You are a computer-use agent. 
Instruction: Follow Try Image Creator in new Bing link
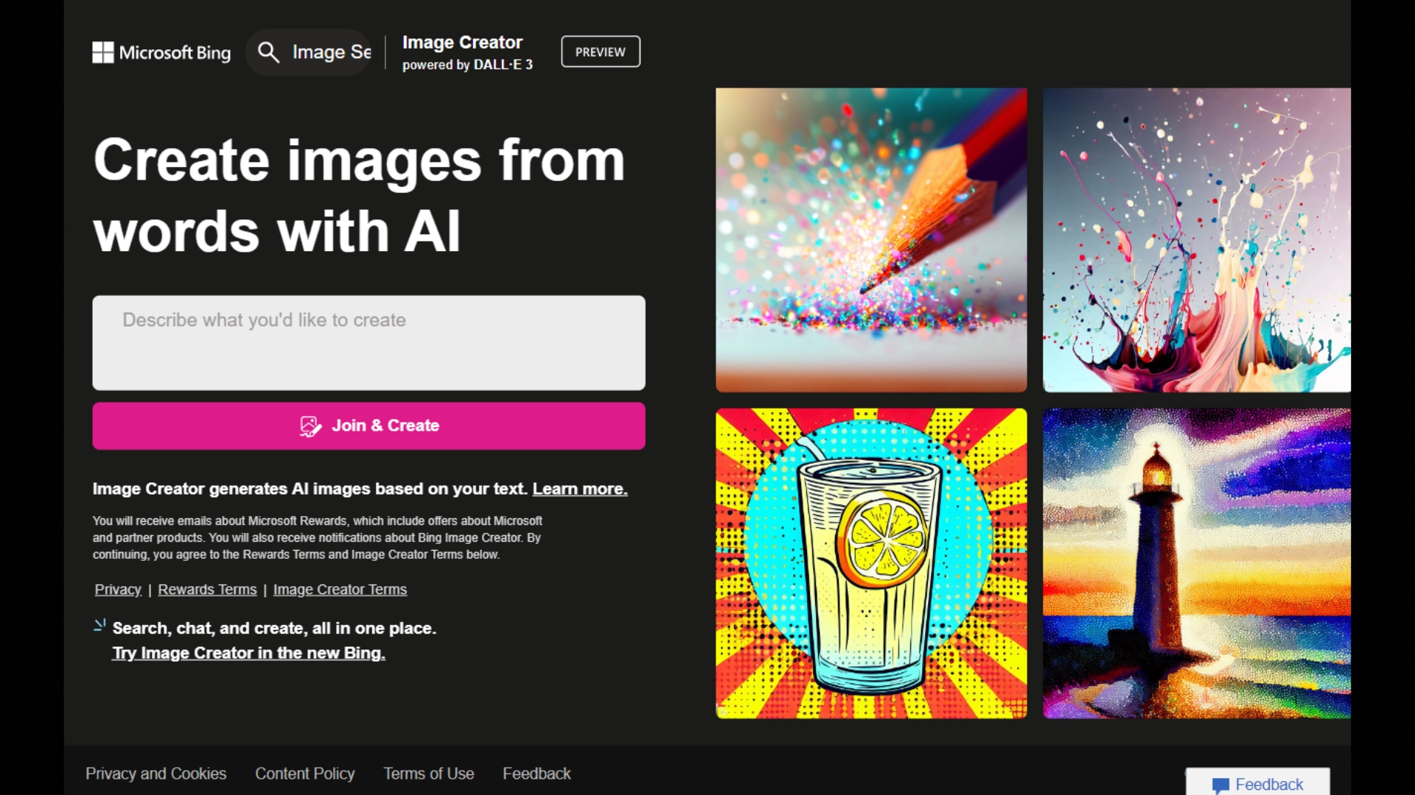point(248,653)
